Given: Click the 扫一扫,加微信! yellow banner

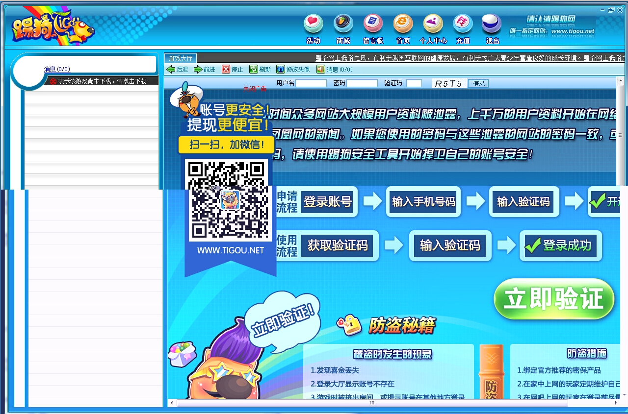Looking at the screenshot, I should (x=226, y=145).
